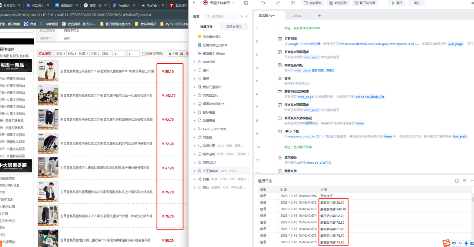The width and height of the screenshot is (474, 247).
Task: Sort products by 销量
Action: [x=60, y=54]
